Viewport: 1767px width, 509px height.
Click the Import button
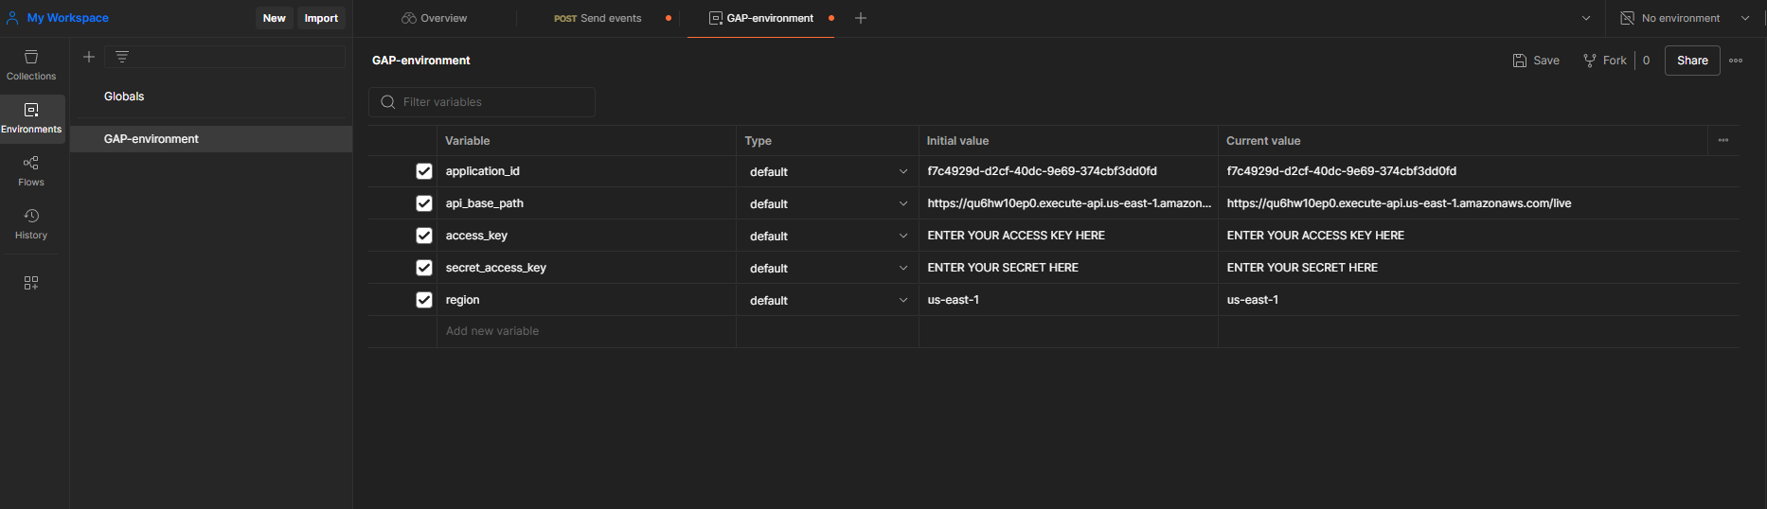pyautogui.click(x=321, y=18)
